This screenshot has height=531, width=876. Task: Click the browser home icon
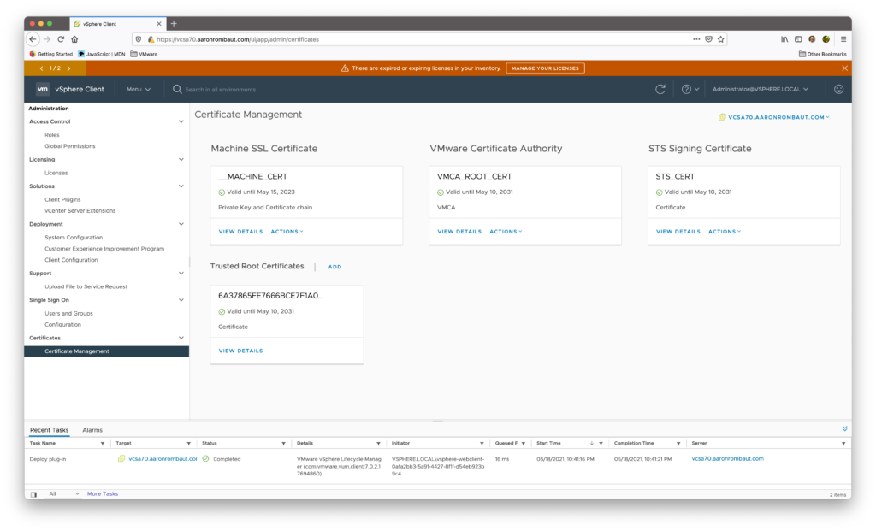[x=74, y=39]
